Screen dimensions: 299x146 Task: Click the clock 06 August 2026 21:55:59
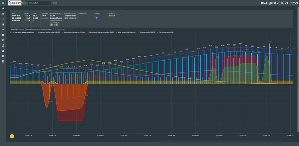(x=279, y=3)
